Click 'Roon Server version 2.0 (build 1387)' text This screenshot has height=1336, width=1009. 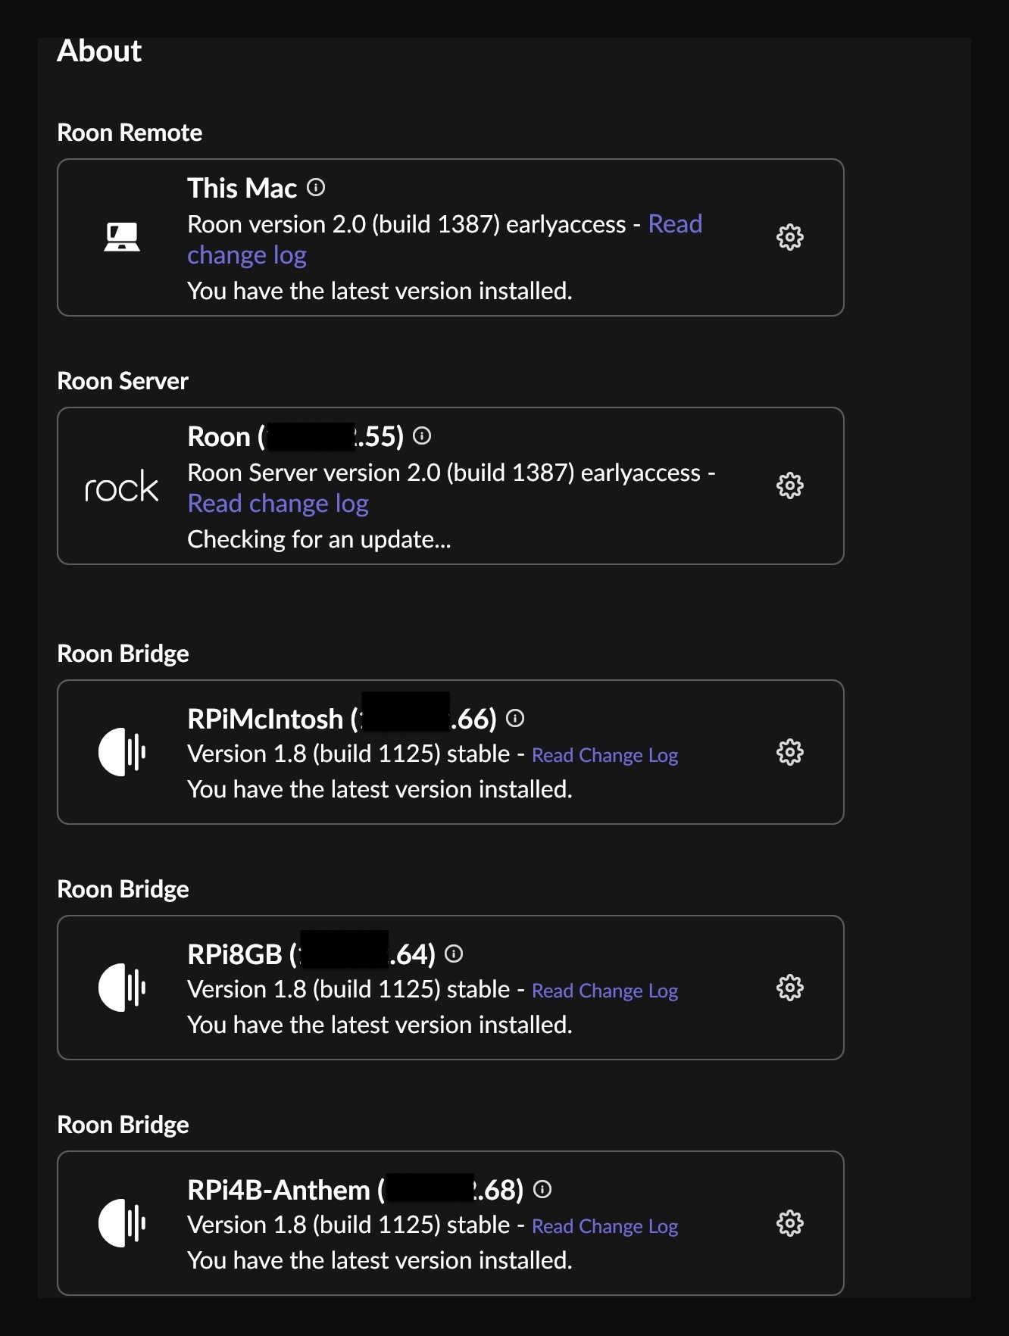click(x=380, y=473)
